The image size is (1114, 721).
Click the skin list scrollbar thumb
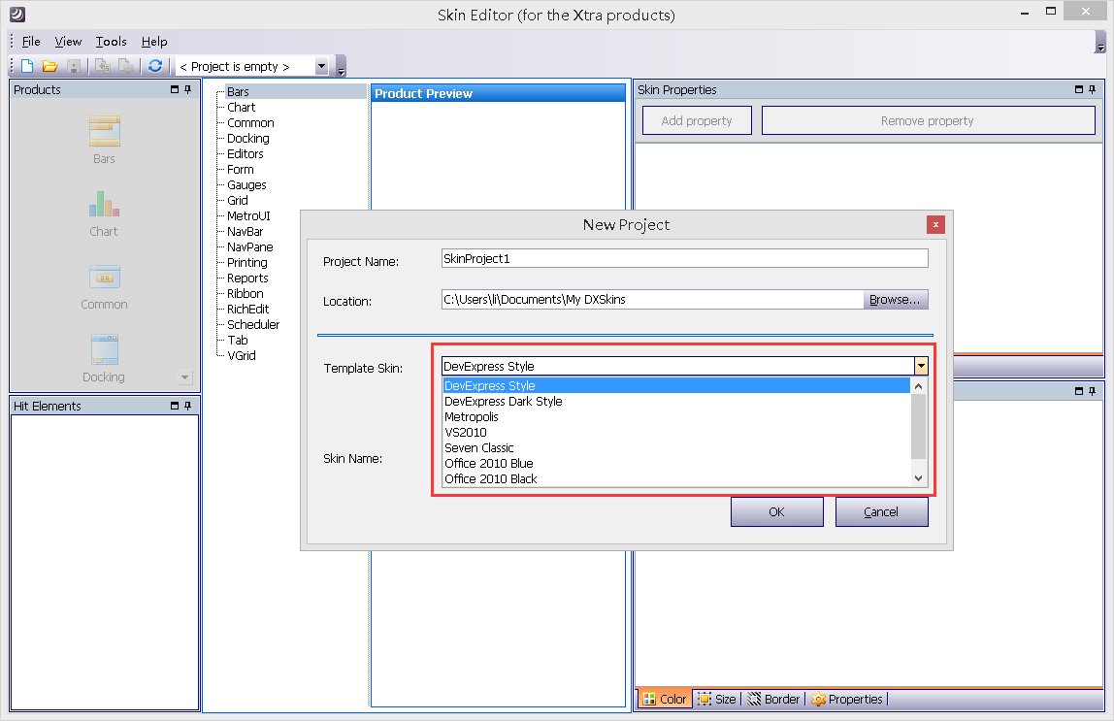918,426
